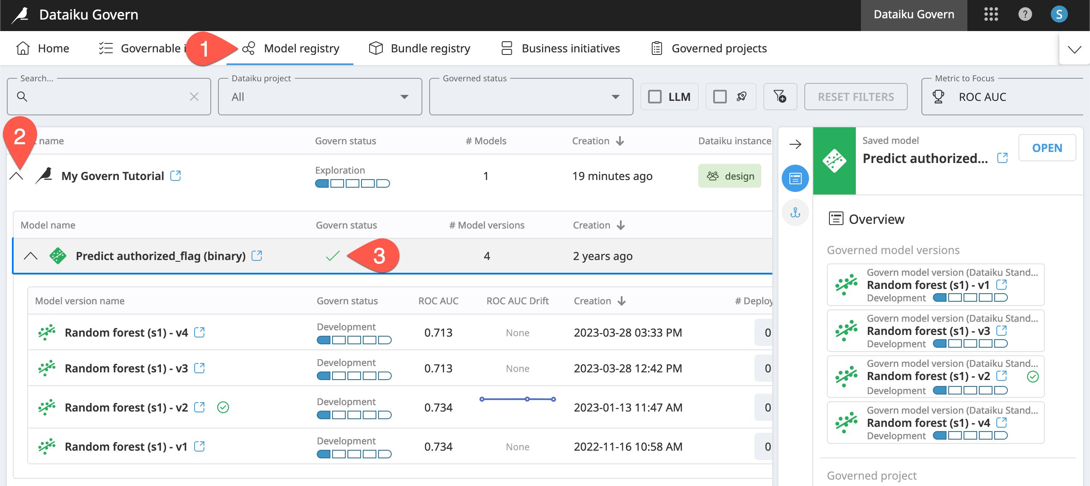1090x486 pixels.
Task: Open the help question mark menu
Action: 1025,14
